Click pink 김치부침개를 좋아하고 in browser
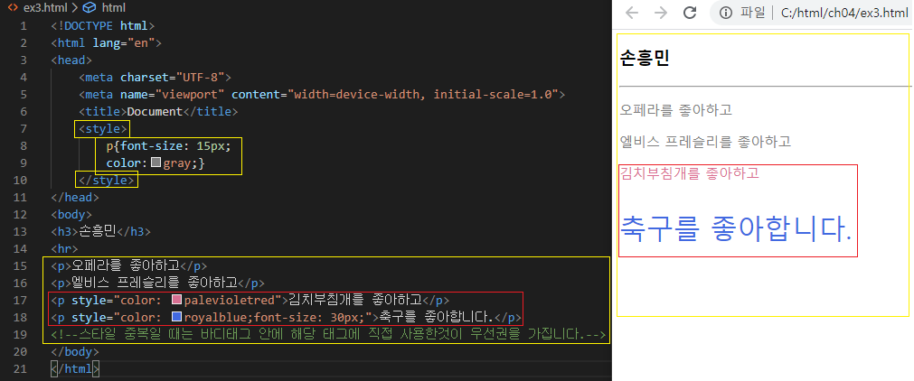The image size is (914, 381). (x=690, y=173)
